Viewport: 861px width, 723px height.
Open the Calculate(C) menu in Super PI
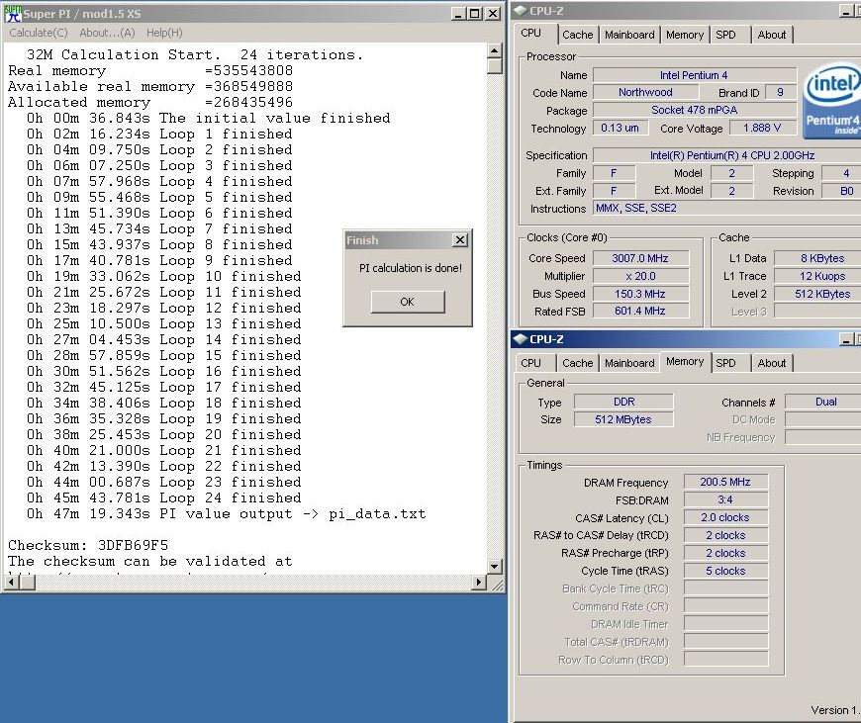point(39,33)
